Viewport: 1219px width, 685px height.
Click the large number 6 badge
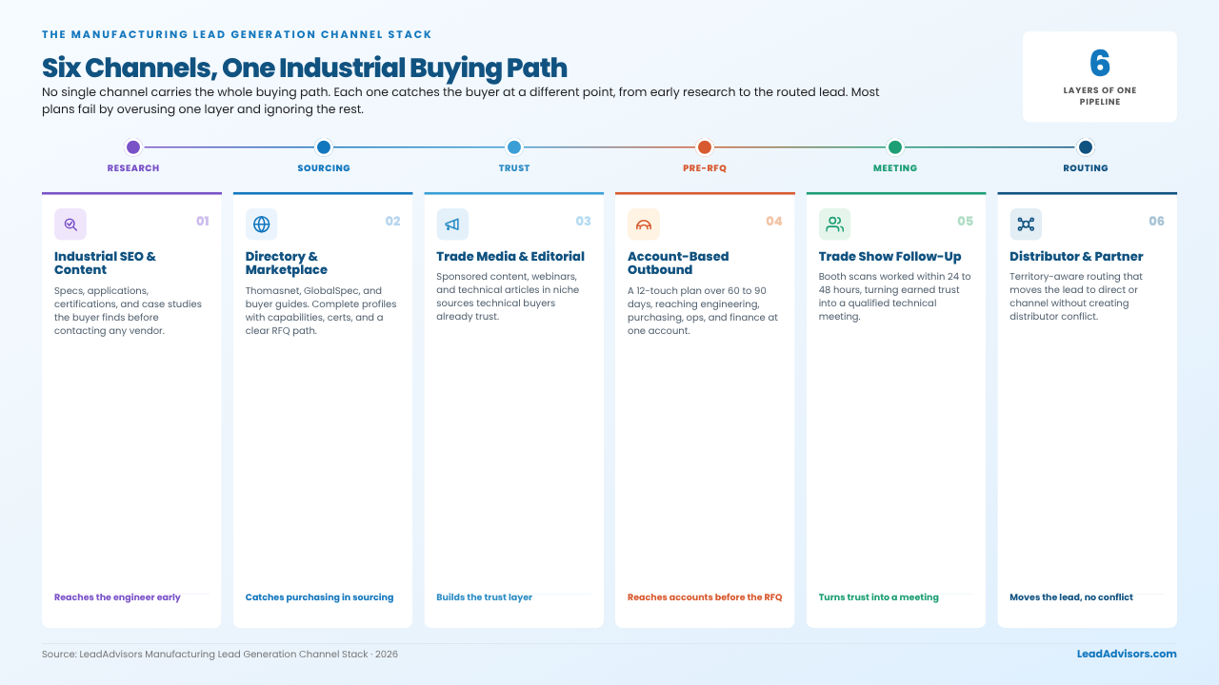[x=1100, y=64]
